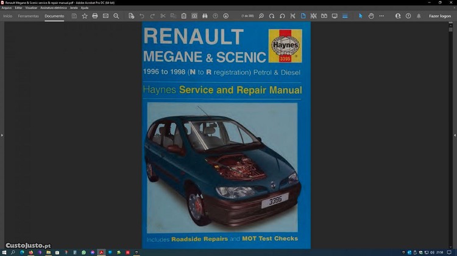This screenshot has height=256, width=457.
Task: Open search with the magnifying glass icon
Action: 116,16
